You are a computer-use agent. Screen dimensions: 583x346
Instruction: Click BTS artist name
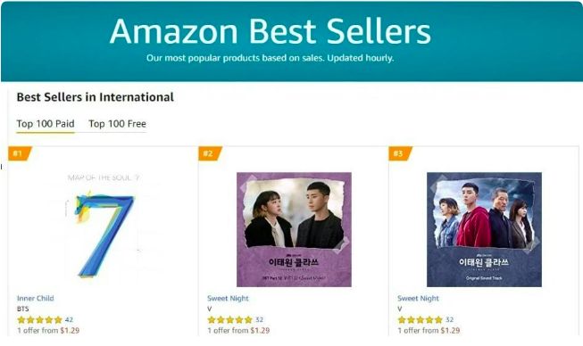point(22,309)
